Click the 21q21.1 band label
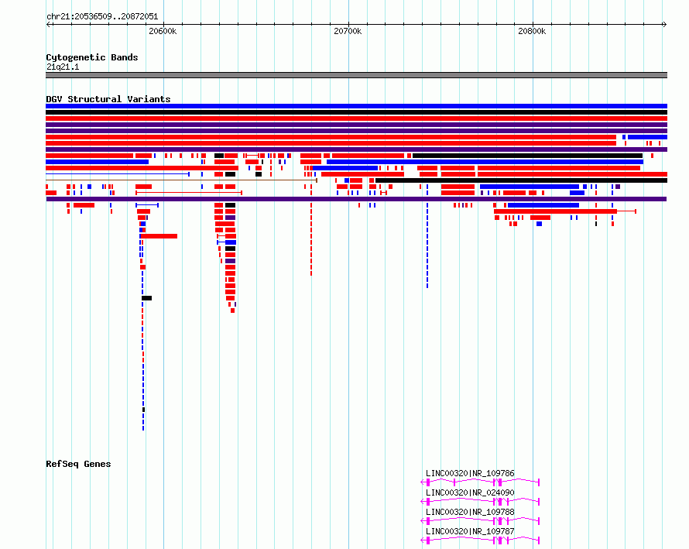Screen dimensions: 689x549 [x=63, y=67]
